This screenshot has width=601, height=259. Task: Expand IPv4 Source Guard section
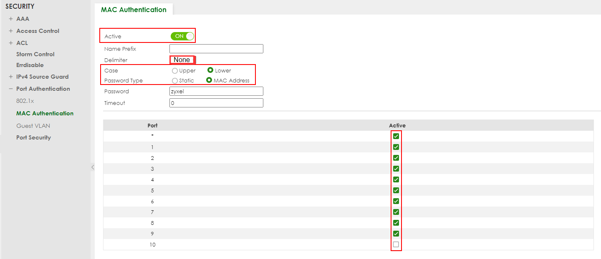[11, 77]
